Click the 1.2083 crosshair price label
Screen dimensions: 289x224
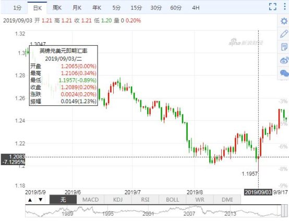coord(13,159)
